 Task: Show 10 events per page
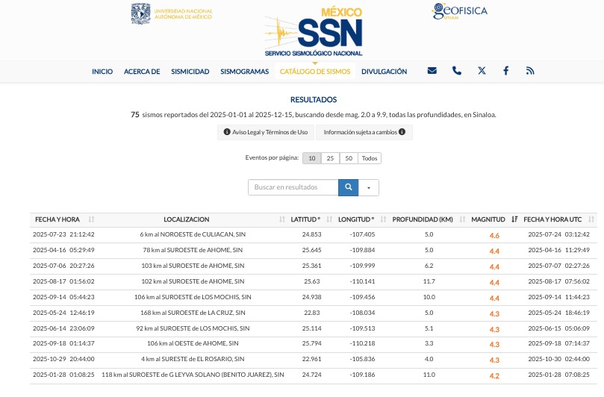311,158
